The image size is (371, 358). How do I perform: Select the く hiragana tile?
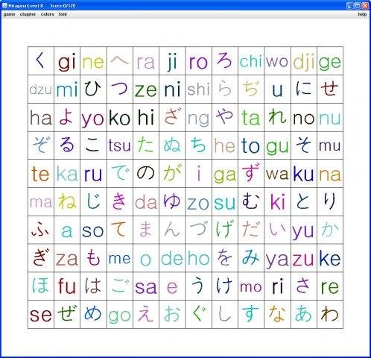point(41,60)
